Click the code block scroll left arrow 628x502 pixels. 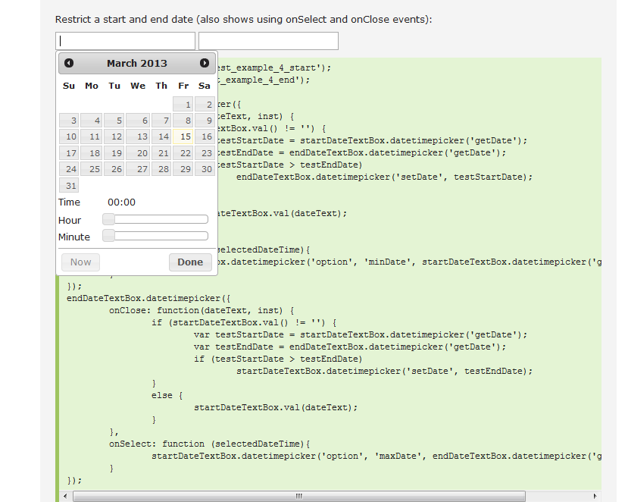(x=65, y=496)
